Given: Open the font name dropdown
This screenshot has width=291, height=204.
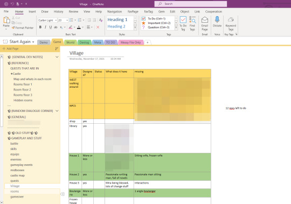Looking at the screenshot, I should [x=56, y=20].
